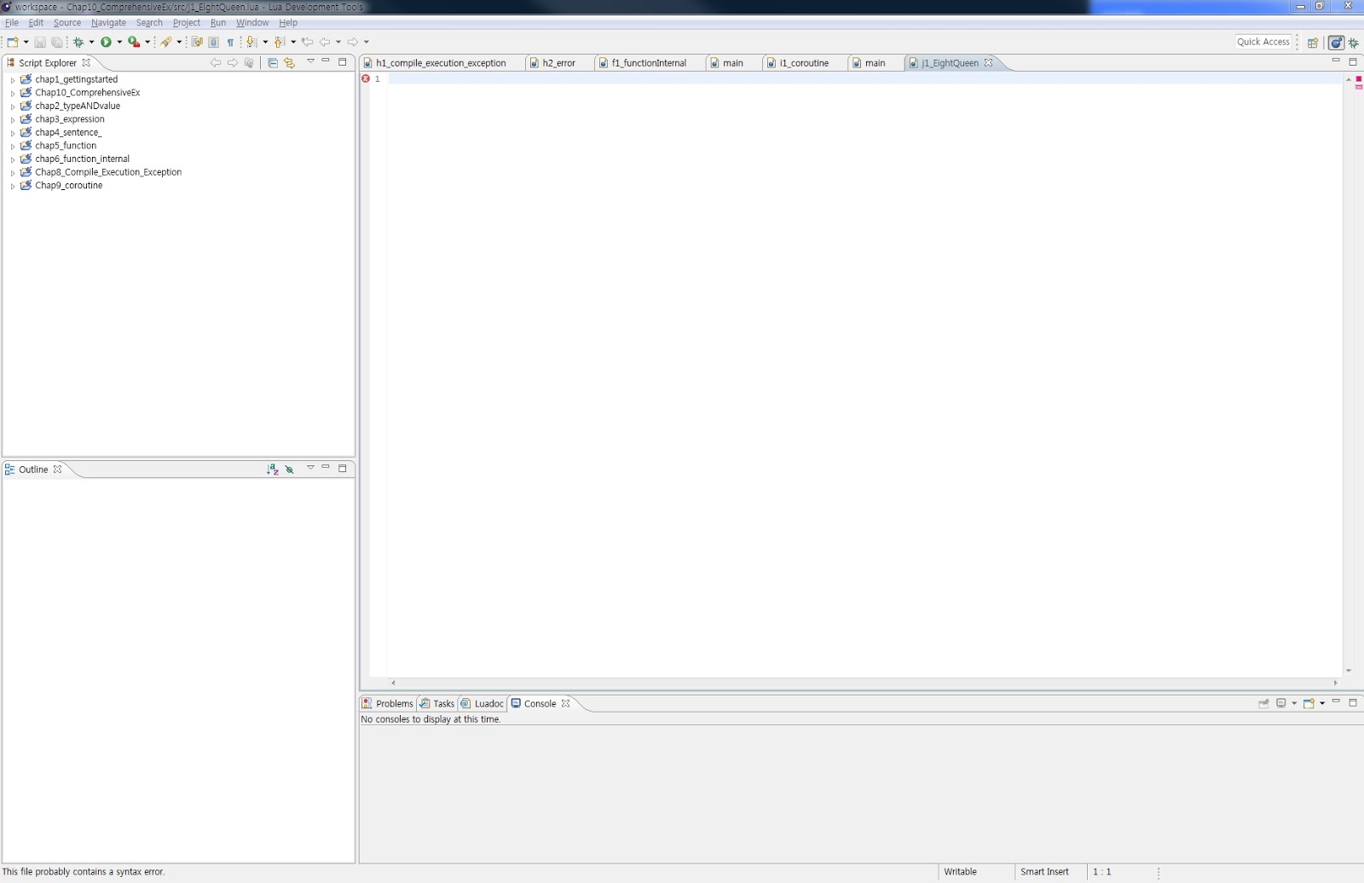Click the Last Edit Location icon

pos(307,42)
